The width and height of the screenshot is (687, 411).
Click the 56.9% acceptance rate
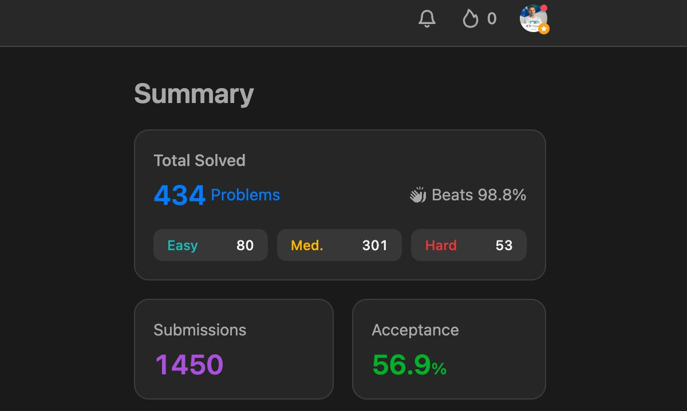pyautogui.click(x=409, y=365)
